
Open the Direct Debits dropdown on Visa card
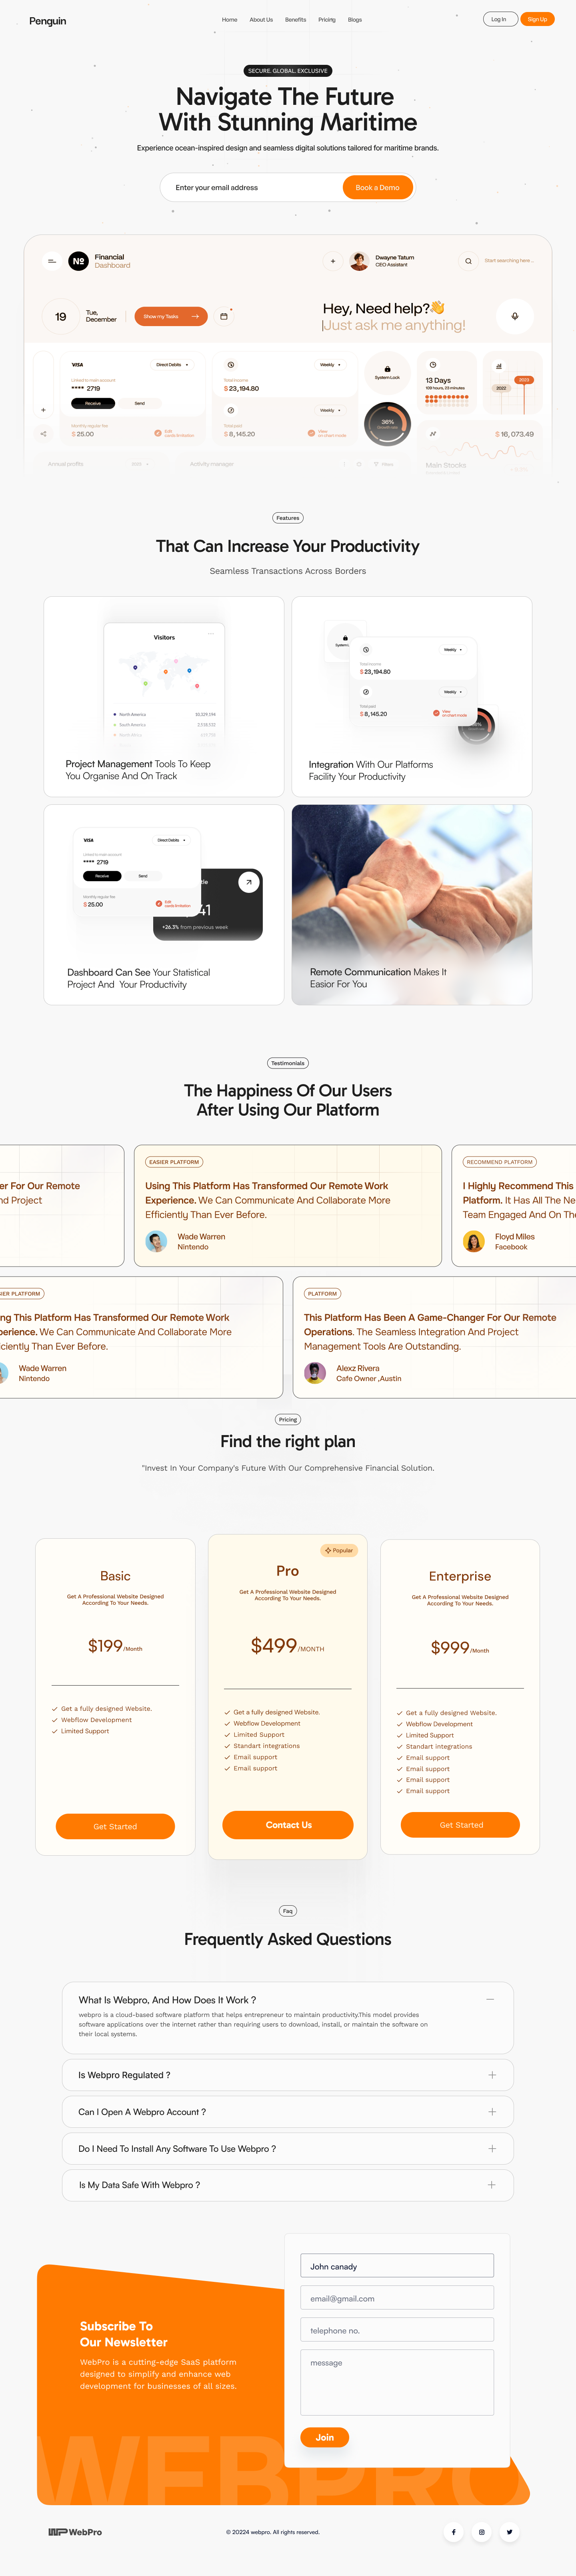[x=172, y=365]
